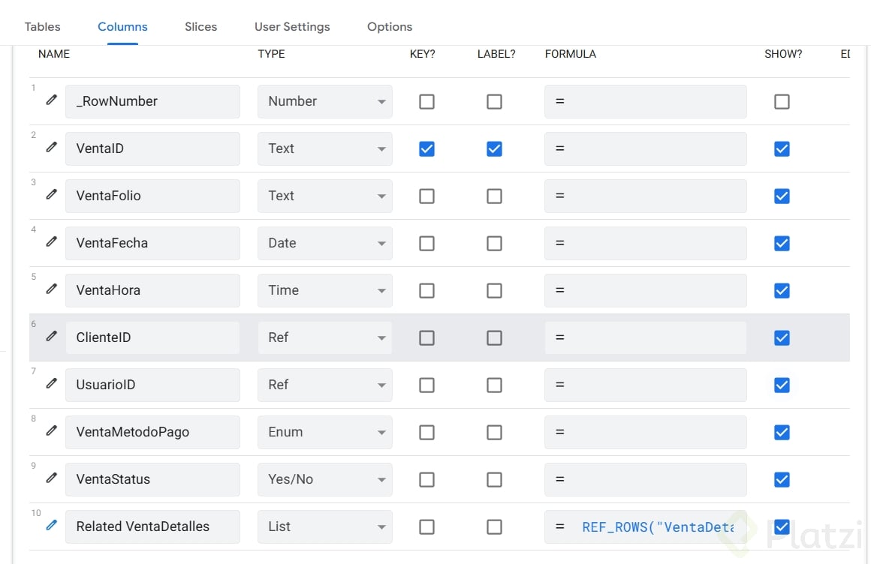Switch to the Tables tab

pos(42,26)
